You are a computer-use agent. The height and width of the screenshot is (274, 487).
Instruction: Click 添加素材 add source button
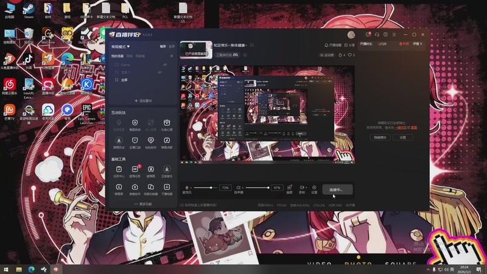pyautogui.click(x=143, y=100)
